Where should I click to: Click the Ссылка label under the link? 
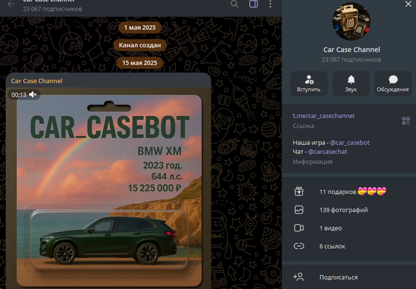click(303, 126)
